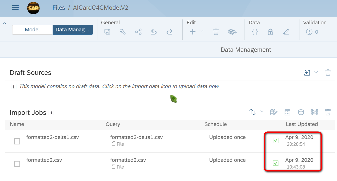This screenshot has width=337, height=181.
Task: Click the AICardC4CModelV2 breadcrumb
Action: pos(101,8)
